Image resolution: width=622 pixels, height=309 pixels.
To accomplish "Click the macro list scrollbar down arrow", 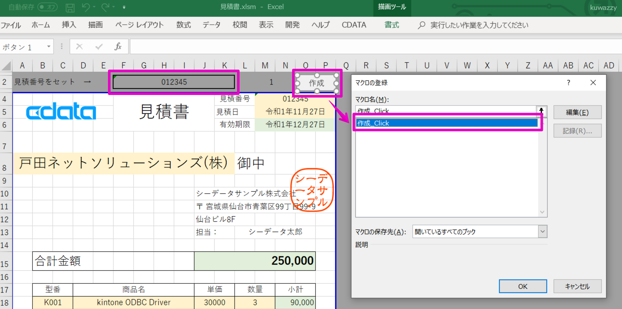I will coord(542,212).
